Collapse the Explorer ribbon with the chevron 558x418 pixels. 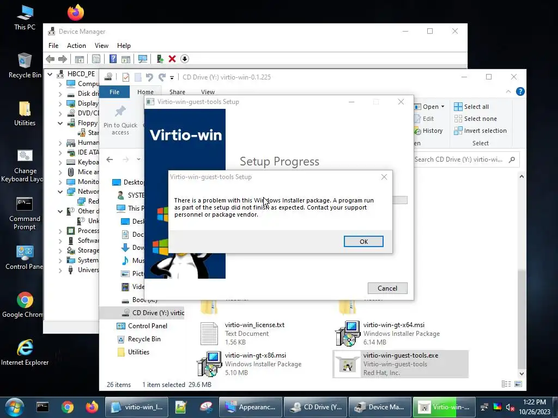(508, 91)
